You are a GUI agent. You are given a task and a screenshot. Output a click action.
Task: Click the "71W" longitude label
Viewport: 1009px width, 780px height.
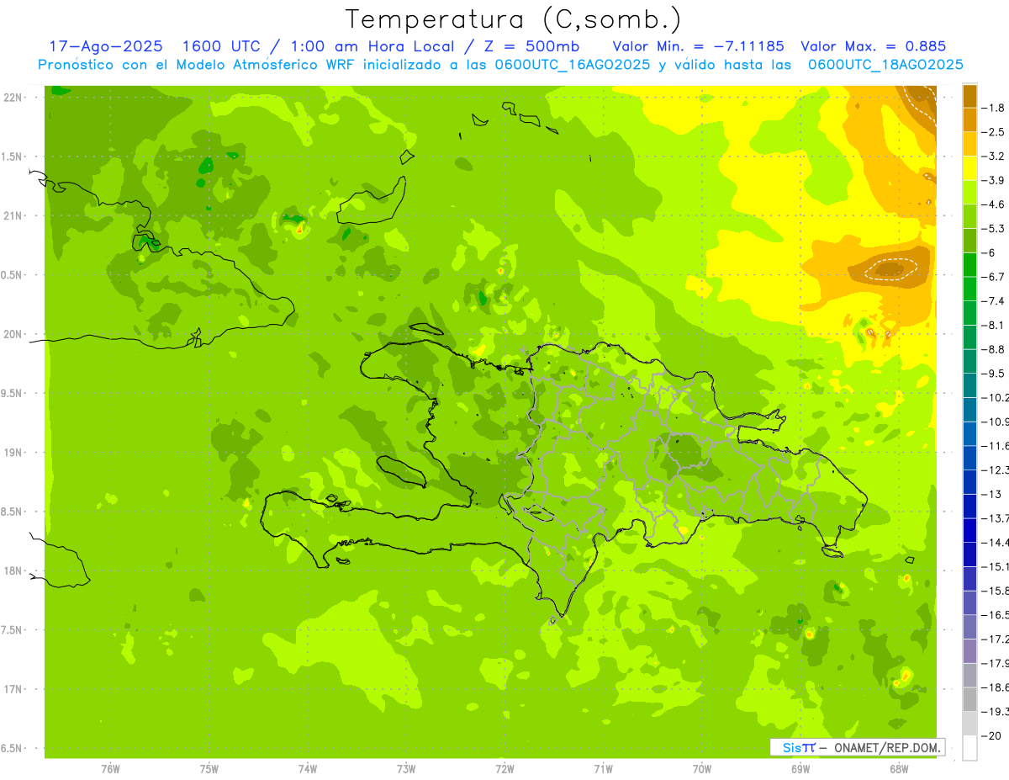[x=603, y=769]
